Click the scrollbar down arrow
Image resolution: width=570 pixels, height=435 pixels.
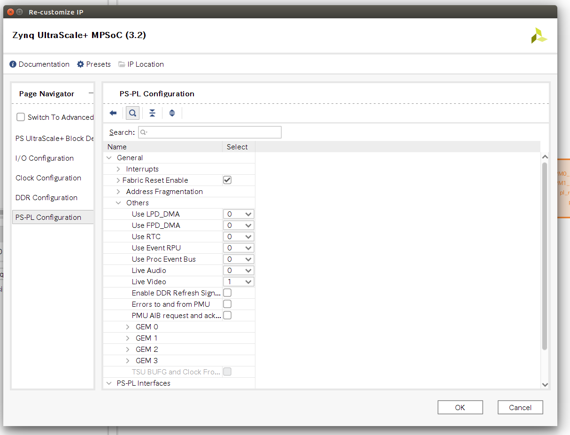point(545,384)
